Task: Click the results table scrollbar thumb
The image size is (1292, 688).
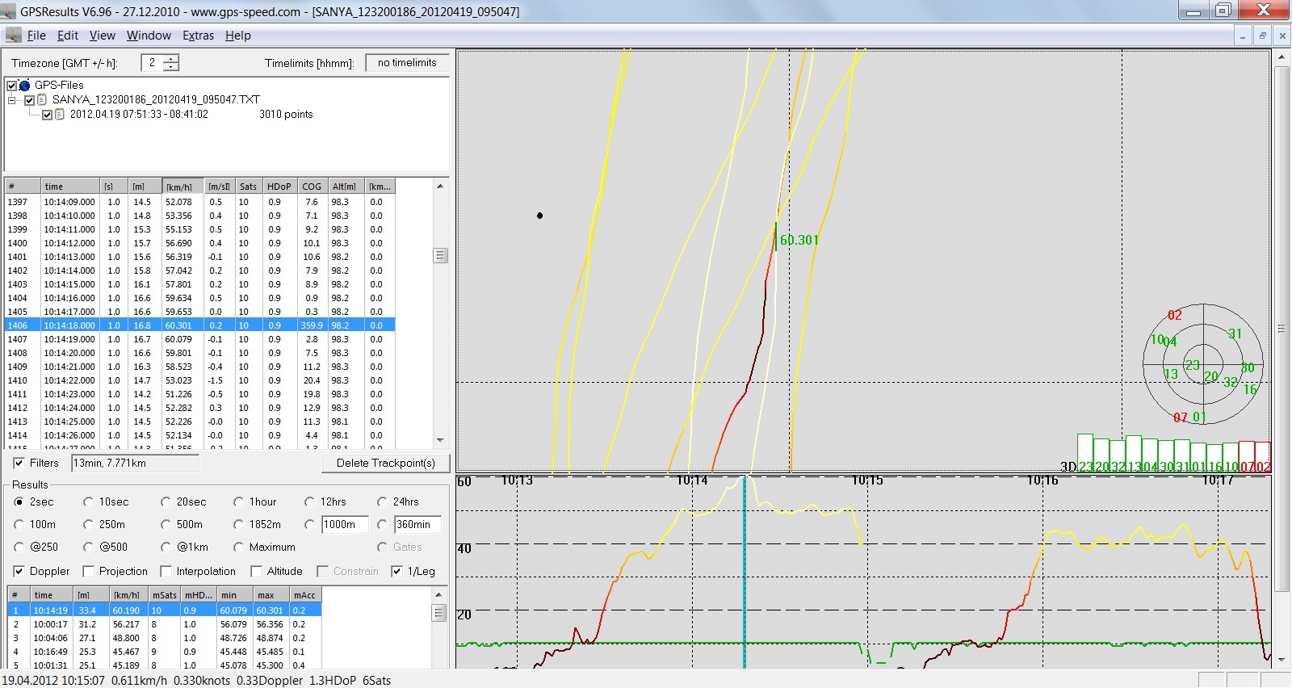Action: point(438,613)
